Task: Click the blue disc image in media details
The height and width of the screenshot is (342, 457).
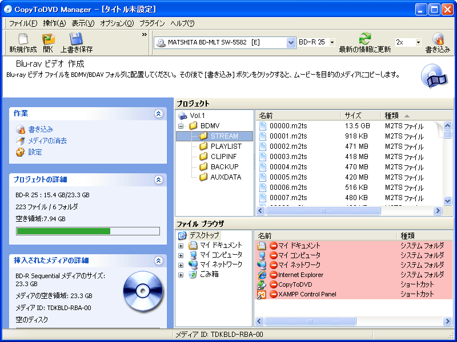Action: (x=143, y=291)
